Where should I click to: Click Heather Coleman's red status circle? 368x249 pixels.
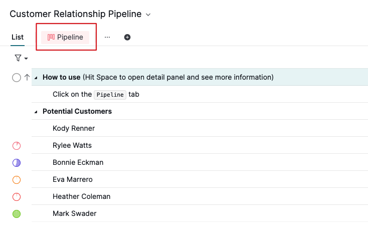[17, 197]
